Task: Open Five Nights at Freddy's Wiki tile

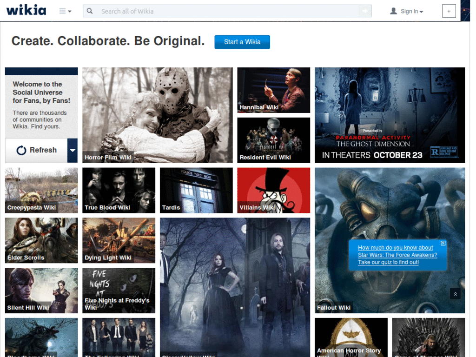Action: [x=119, y=291]
